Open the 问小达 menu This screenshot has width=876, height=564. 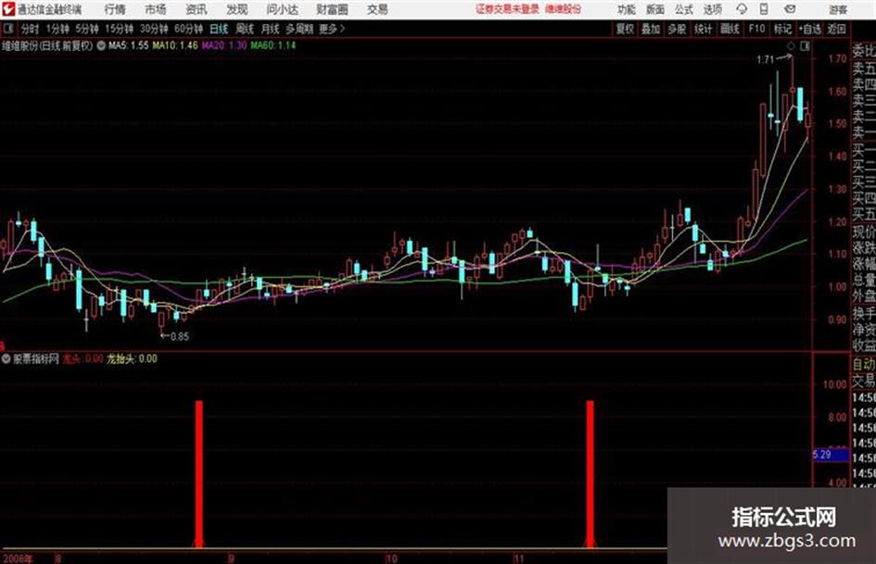(282, 9)
